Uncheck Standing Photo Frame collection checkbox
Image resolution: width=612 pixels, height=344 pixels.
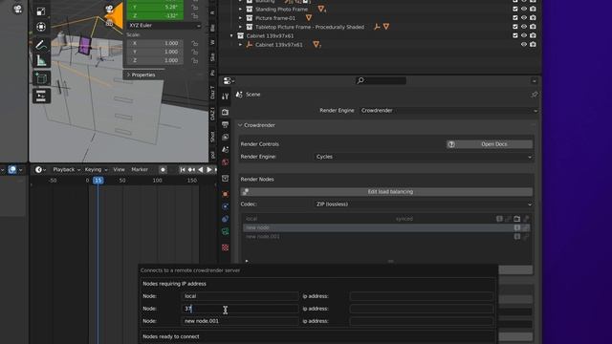[515, 9]
